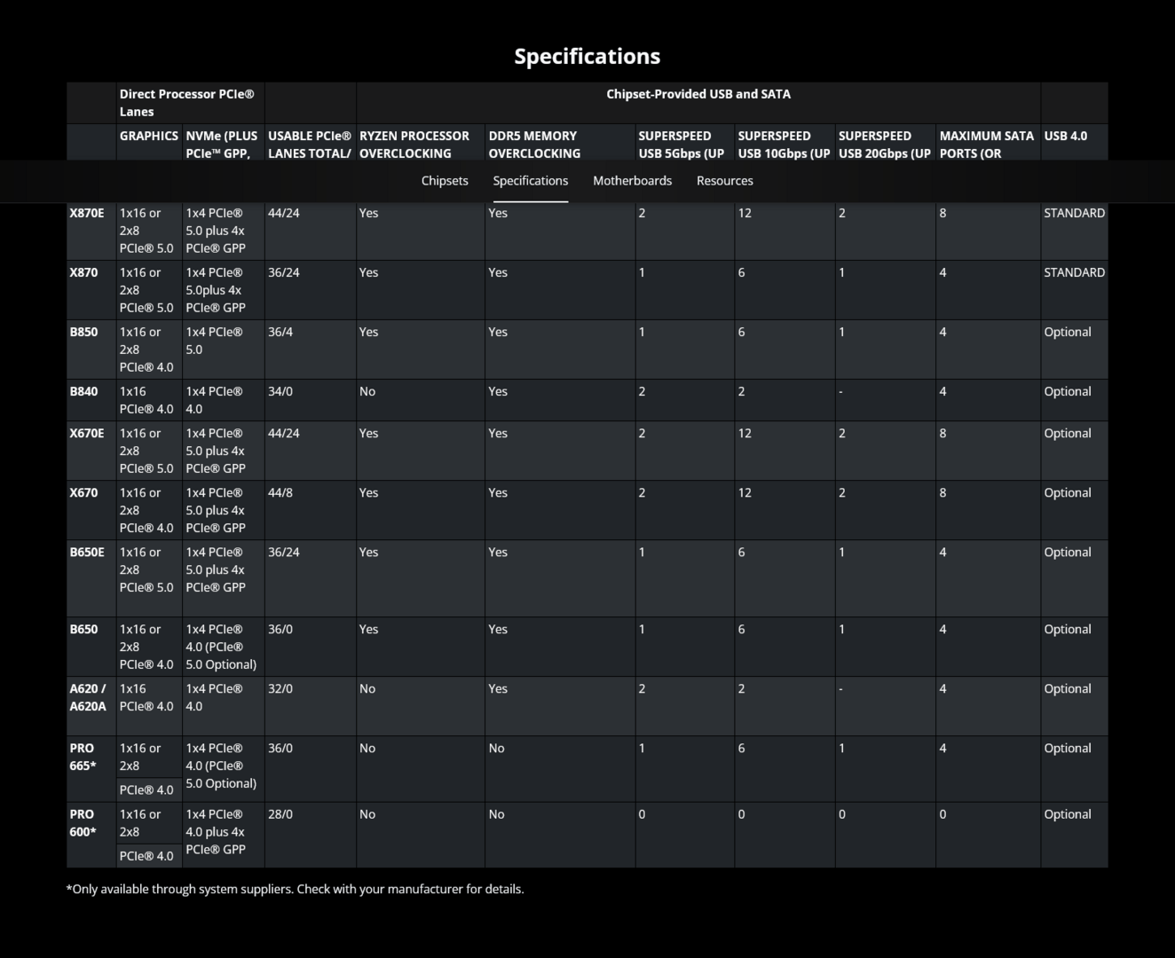Click the B650 chipset name
This screenshot has width=1175, height=958.
click(x=83, y=629)
